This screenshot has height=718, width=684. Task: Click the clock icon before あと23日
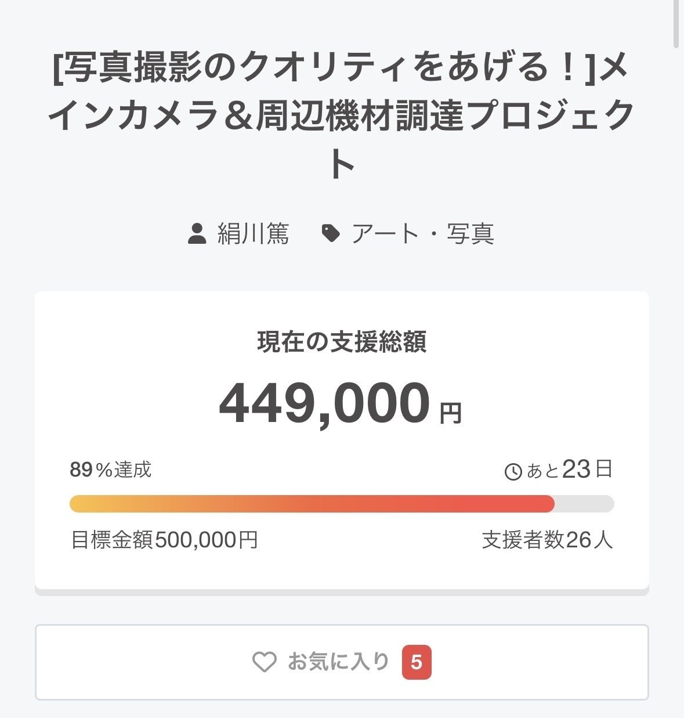[x=513, y=471]
